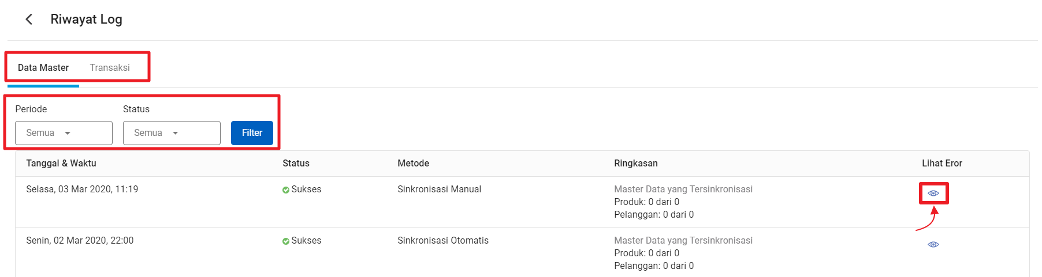The width and height of the screenshot is (1042, 277).
Task: Select the Sinkronisasi Otomatis log row
Action: pos(522,253)
